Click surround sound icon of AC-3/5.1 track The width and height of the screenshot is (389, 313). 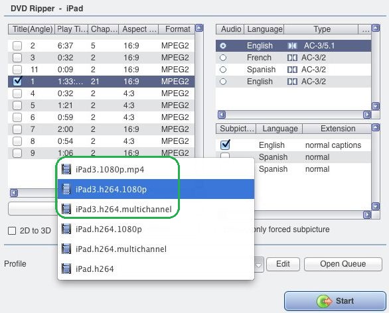point(292,46)
